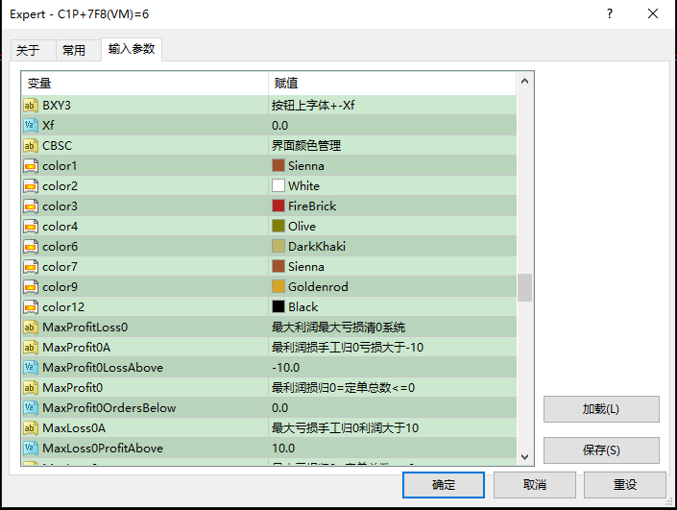Select the MaxLoss0ProfitAbove value 10.0
Screen dimensions: 677x510
tap(283, 449)
